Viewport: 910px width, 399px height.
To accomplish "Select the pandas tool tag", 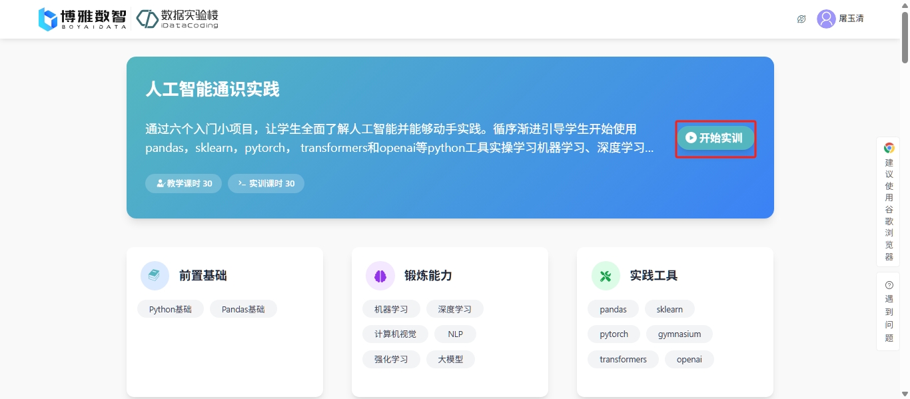I will click(613, 309).
